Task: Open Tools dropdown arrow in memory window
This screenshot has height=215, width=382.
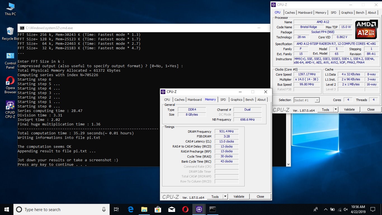Action: tap(225, 197)
